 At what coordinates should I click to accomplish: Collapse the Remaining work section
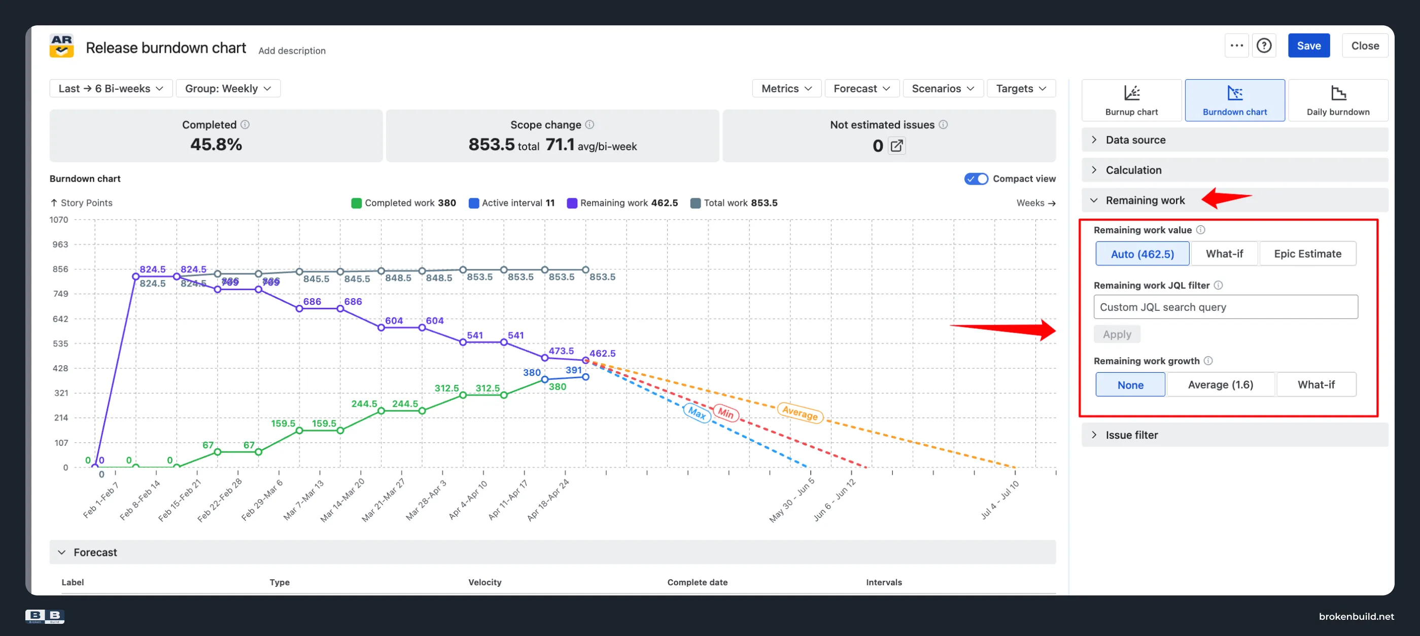[1234, 200]
